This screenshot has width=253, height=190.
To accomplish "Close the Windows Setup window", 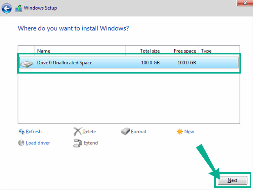I will coord(245,3).
